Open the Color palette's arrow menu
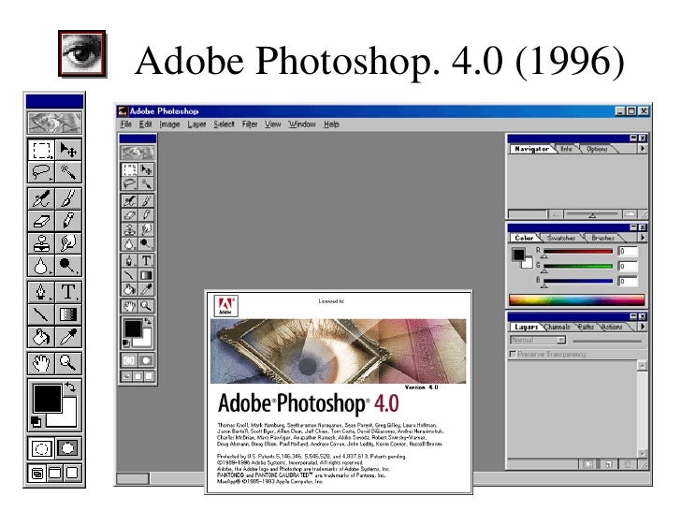681x511 pixels. click(642, 238)
